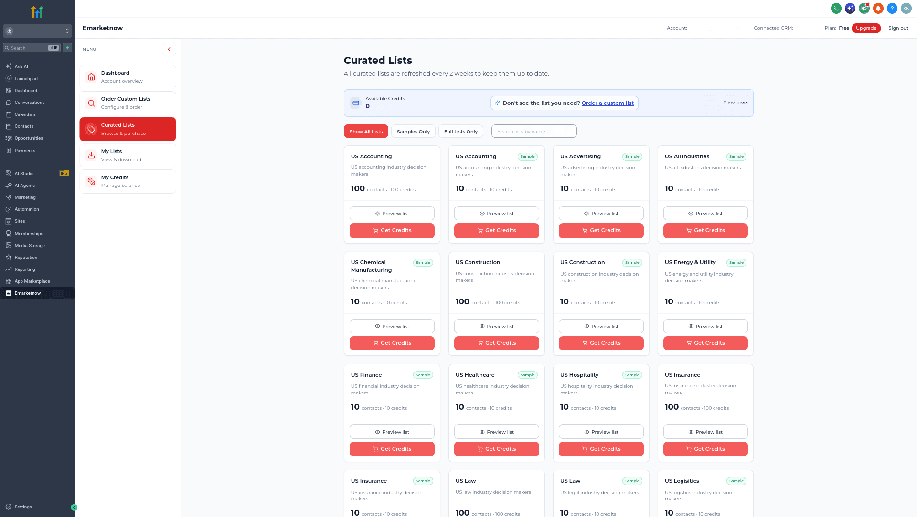The image size is (917, 517).
Task: Click the blue AI assistant sparkle icon
Action: [850, 8]
